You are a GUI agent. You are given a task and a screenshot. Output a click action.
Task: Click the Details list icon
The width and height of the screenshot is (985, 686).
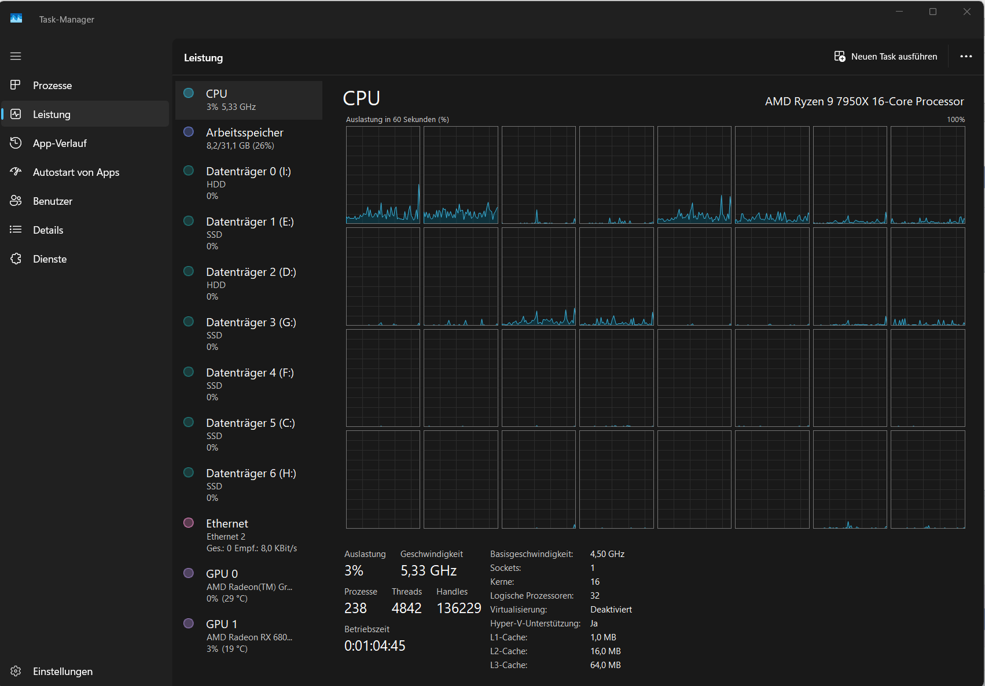pyautogui.click(x=16, y=230)
